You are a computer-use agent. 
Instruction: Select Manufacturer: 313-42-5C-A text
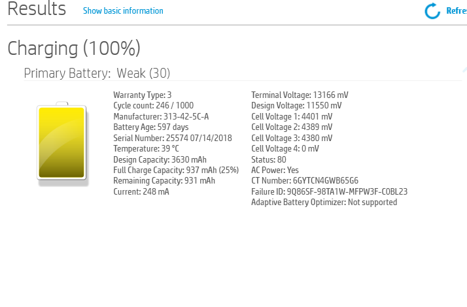click(161, 116)
